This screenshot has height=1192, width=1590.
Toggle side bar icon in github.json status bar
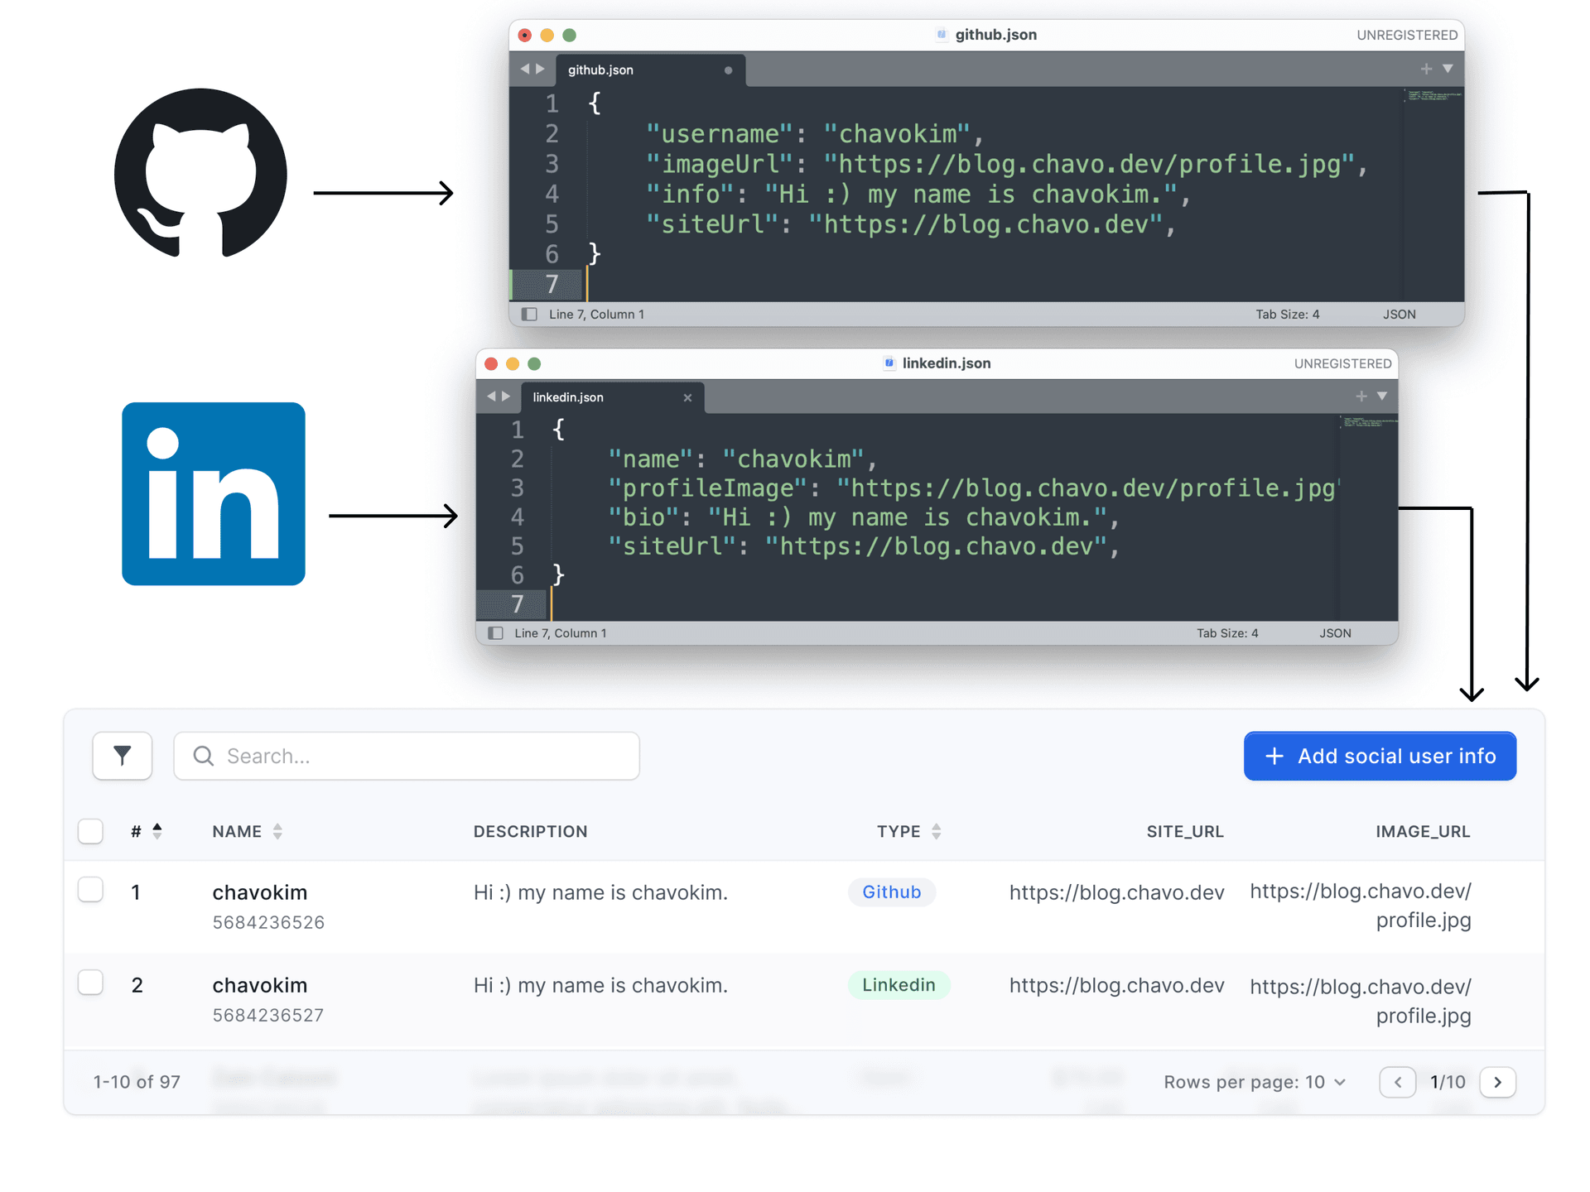[x=529, y=315]
